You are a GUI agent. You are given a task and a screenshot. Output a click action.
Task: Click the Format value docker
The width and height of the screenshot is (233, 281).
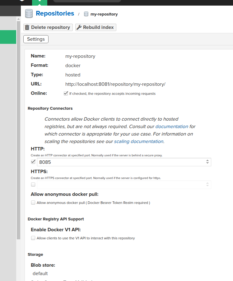coord(73,66)
